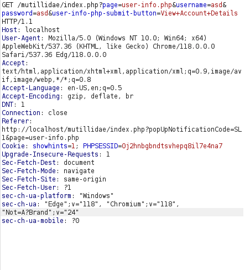Click the 'Sec-Fetch-Dest' header name
250x270 pixels.
click(29, 163)
